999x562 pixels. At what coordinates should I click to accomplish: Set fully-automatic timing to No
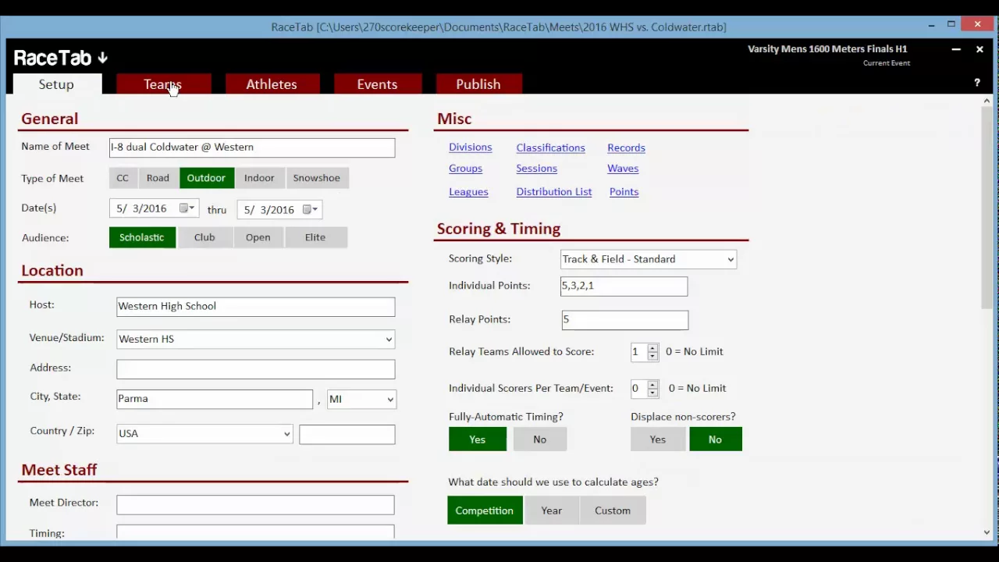540,439
